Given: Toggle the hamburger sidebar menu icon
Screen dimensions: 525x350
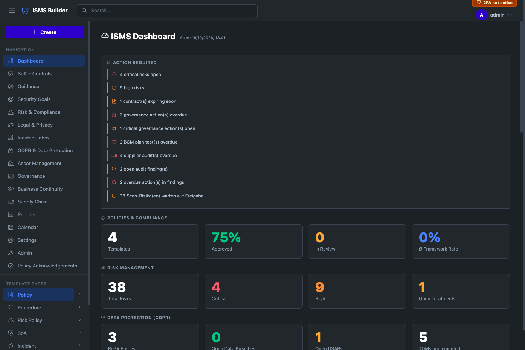Looking at the screenshot, I should click(x=12, y=11).
